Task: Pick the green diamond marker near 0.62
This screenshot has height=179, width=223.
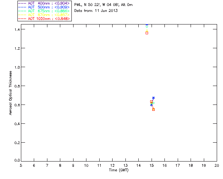Action: 153,103
